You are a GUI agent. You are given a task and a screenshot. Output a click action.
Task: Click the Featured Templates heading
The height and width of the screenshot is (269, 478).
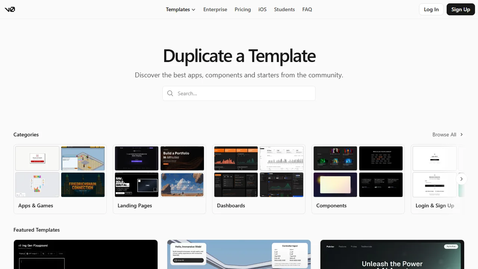coord(37,230)
